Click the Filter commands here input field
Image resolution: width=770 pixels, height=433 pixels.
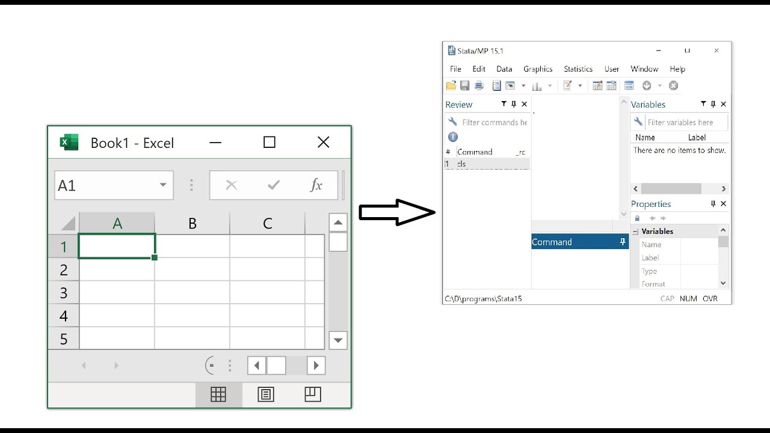point(494,122)
